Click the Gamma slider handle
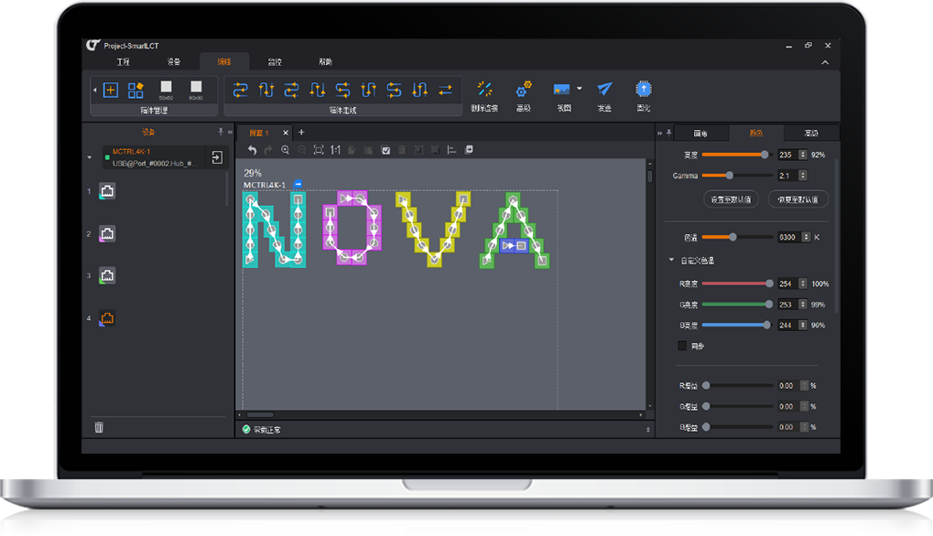 coord(730,176)
